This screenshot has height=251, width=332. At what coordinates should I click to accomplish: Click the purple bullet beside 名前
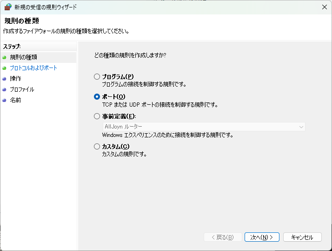tap(5, 100)
